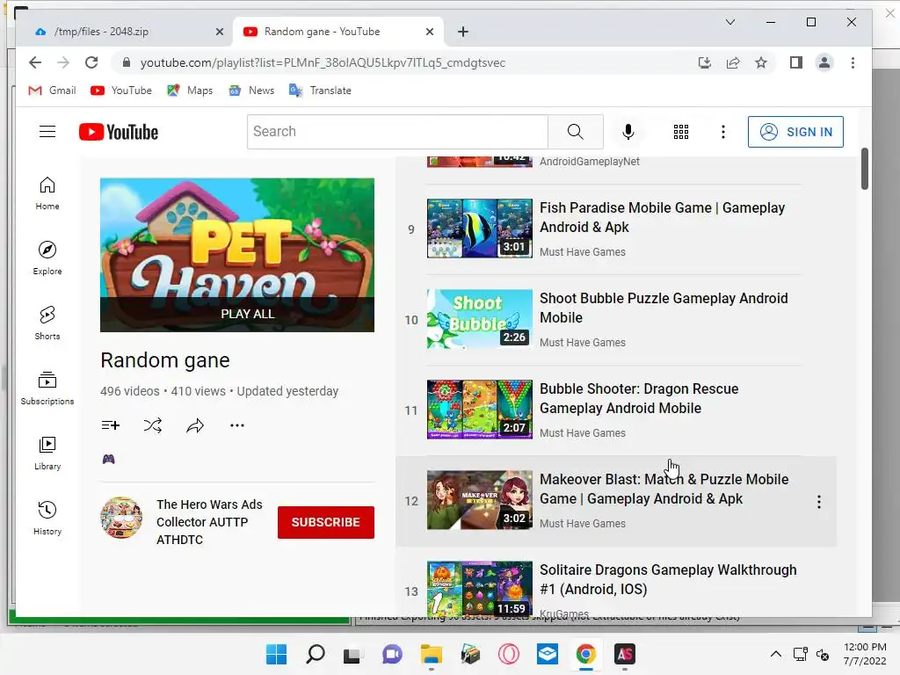Screen dimensions: 900x675
Task: Open Windows Start menu
Action: (277, 654)
